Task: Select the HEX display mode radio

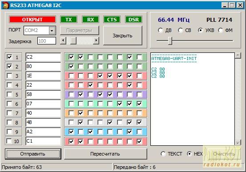Action: (190, 154)
